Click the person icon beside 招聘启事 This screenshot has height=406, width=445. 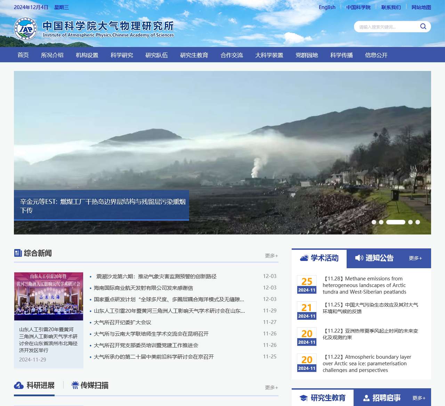366,398
